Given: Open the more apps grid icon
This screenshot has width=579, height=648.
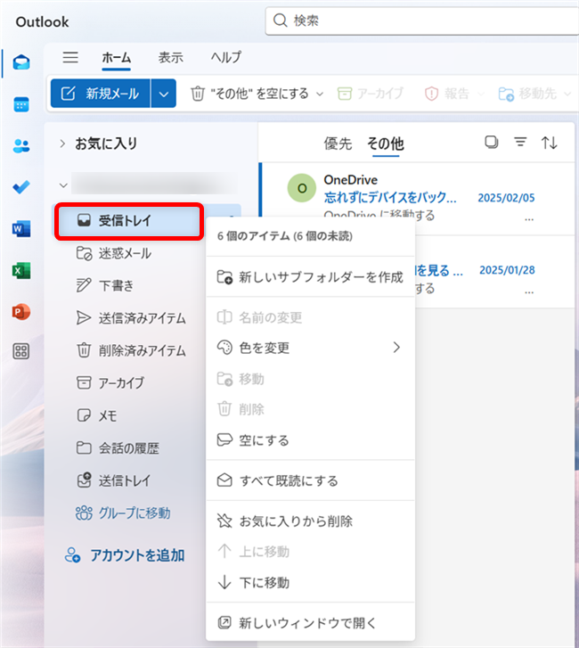Looking at the screenshot, I should [21, 351].
